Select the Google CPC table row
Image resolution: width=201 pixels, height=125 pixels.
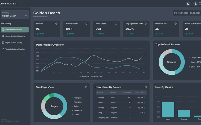(x=121, y=97)
